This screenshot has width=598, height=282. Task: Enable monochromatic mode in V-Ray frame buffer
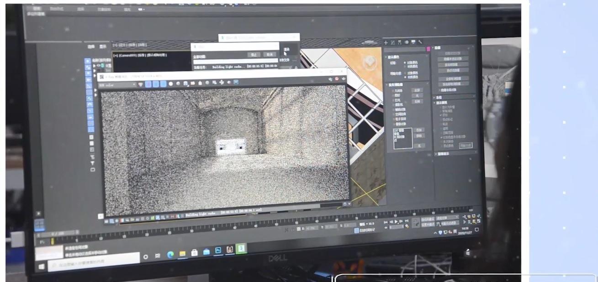pos(178,84)
